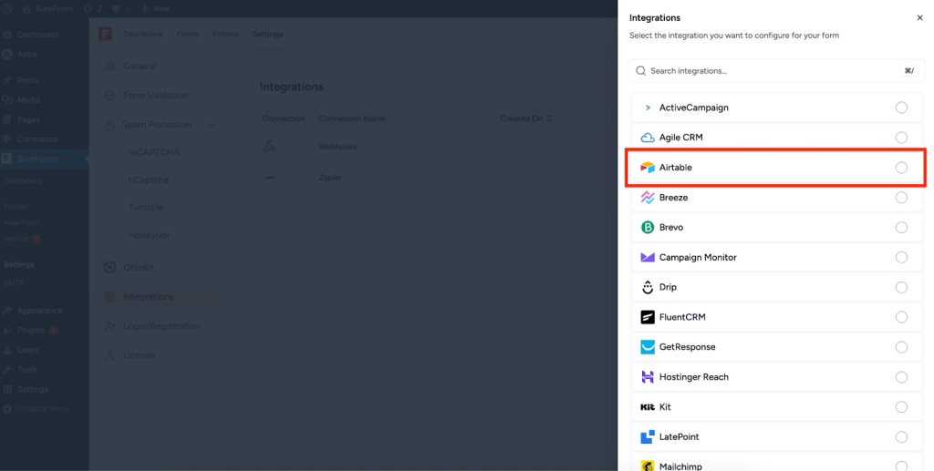The width and height of the screenshot is (934, 471).
Task: Select the Drip radio button
Action: [x=901, y=287]
